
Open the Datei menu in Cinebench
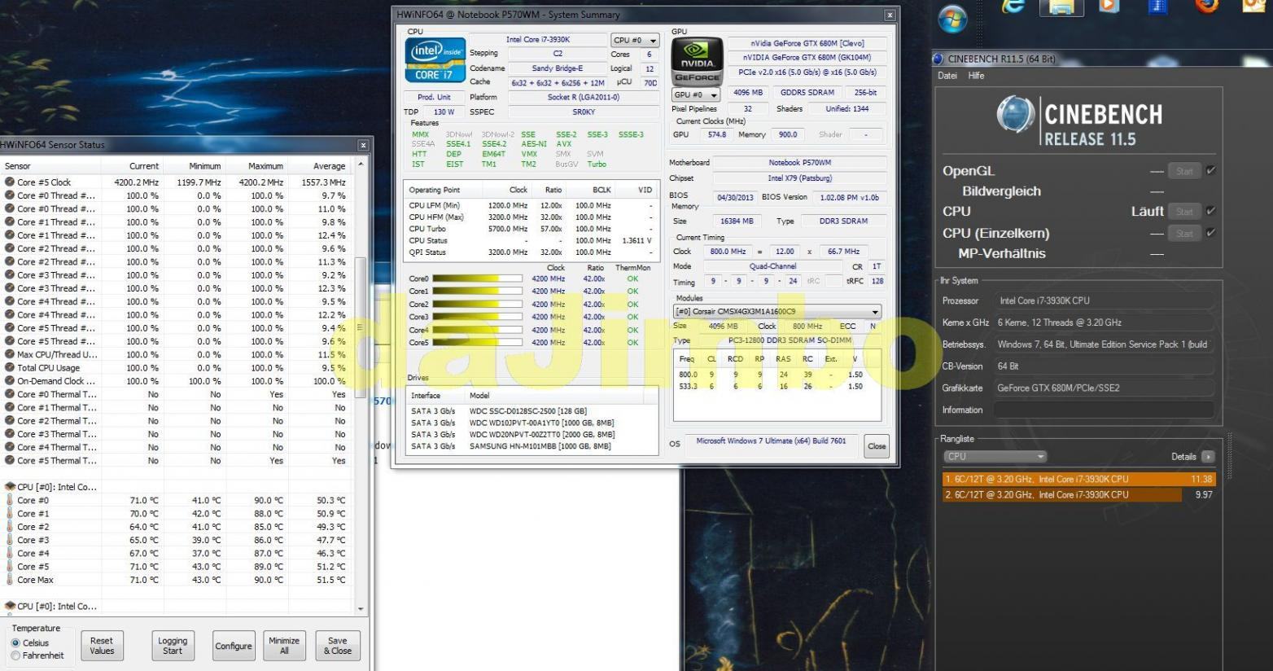click(947, 76)
